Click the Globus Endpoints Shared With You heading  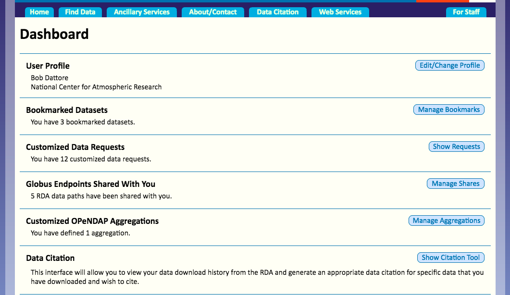pos(90,184)
